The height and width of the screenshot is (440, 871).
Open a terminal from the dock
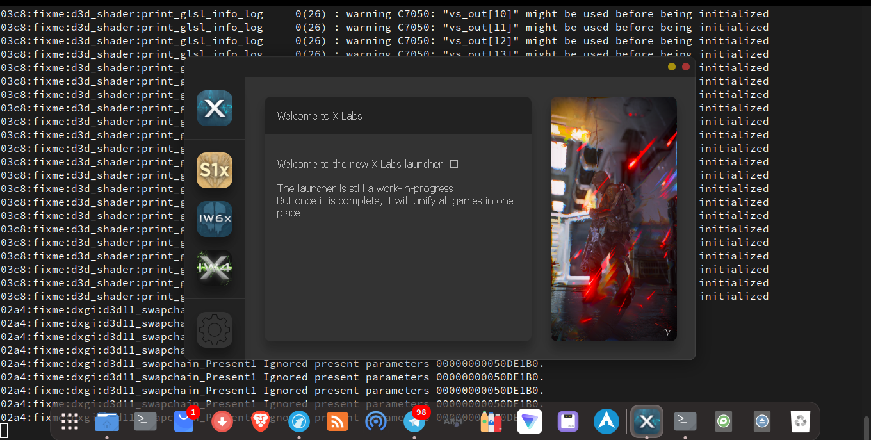pos(145,421)
